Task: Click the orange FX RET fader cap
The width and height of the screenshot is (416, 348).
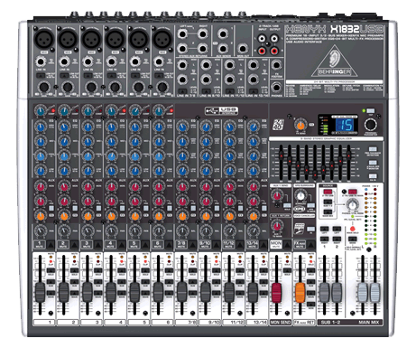Action: click(x=300, y=292)
